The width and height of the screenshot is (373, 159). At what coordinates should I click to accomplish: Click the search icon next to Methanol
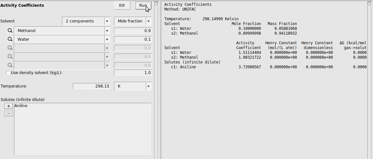coord(10,31)
